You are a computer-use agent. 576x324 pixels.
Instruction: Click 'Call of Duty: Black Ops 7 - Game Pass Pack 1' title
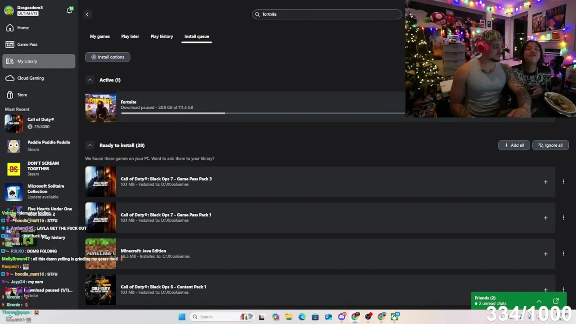[166, 215]
